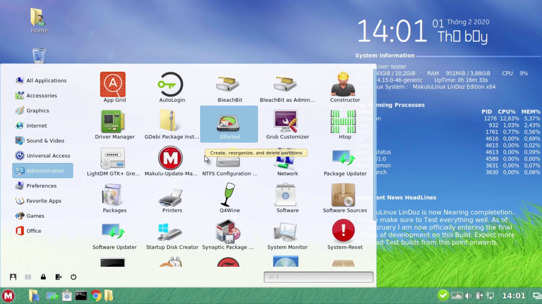Select the Games category
This screenshot has width=542, height=304.
coord(42,215)
